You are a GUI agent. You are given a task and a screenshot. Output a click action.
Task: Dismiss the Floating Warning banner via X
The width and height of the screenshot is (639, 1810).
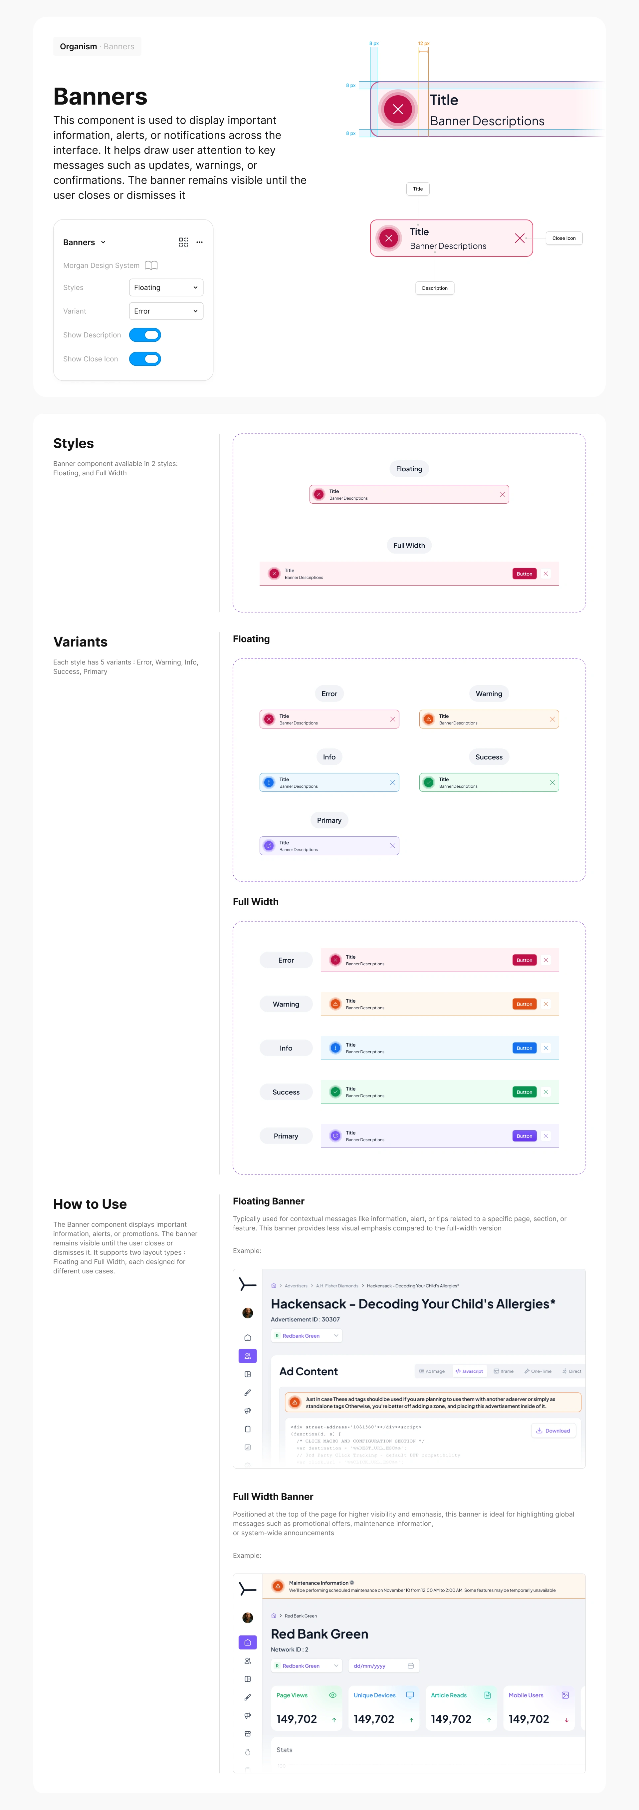tap(552, 719)
